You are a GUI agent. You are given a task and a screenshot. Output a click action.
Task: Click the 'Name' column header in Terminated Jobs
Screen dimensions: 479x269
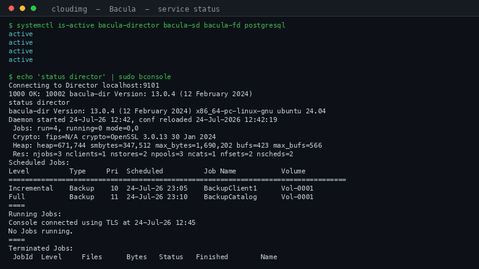(269, 257)
